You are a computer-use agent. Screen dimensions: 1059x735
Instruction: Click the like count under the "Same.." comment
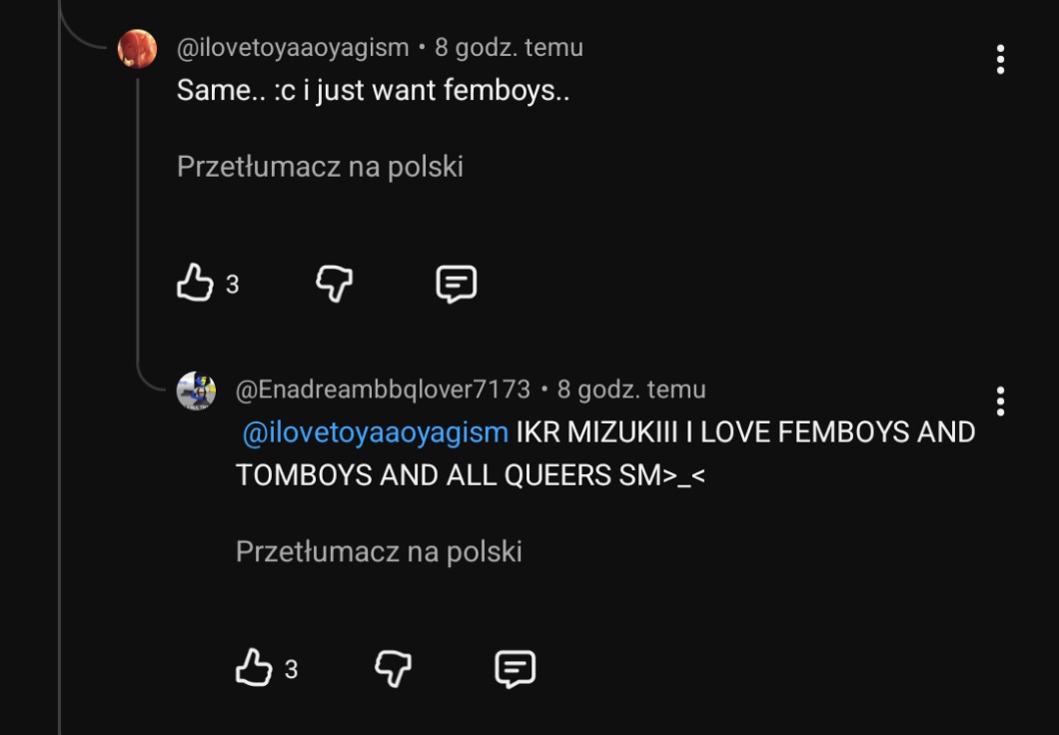pos(233,285)
